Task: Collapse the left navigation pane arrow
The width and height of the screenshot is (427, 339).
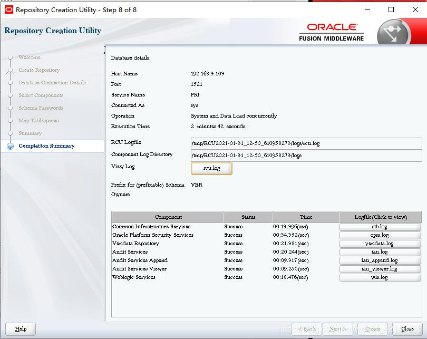Action: point(105,47)
